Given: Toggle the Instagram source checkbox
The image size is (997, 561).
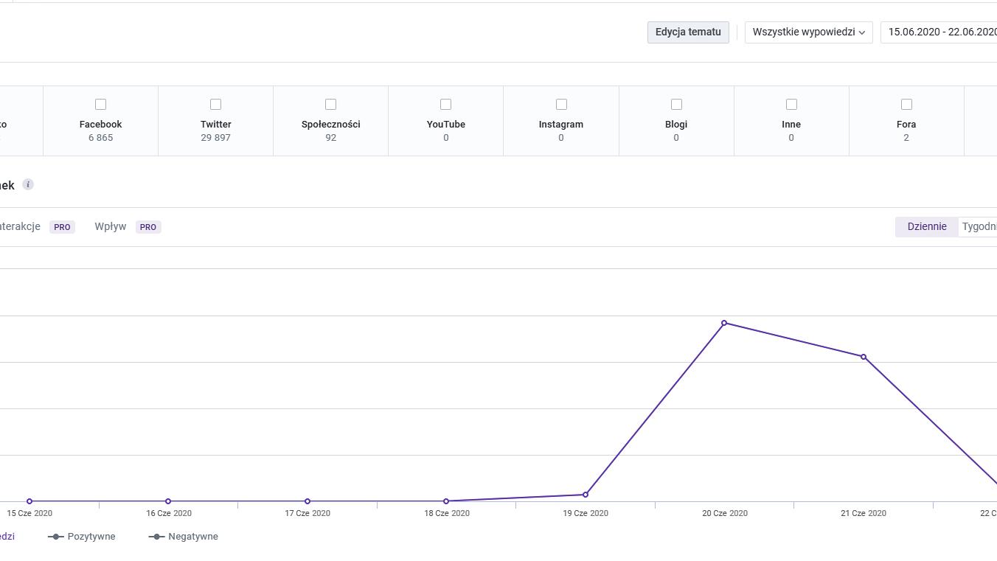Looking at the screenshot, I should pyautogui.click(x=561, y=104).
